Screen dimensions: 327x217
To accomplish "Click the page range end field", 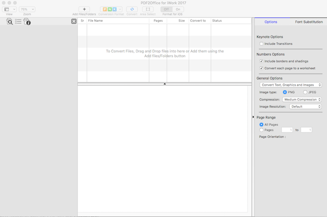I will pyautogui.click(x=306, y=130).
